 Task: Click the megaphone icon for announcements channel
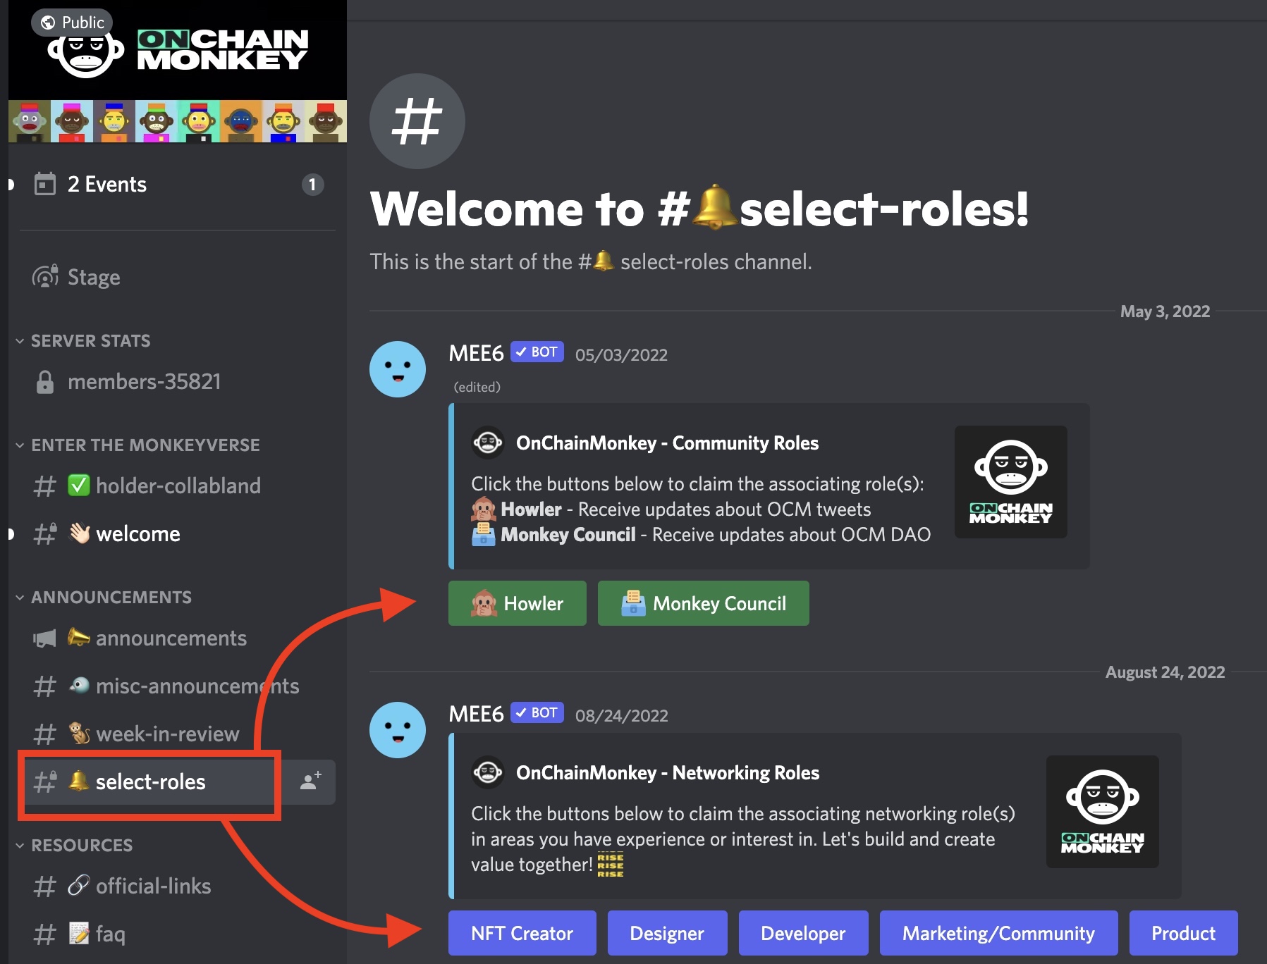point(44,638)
